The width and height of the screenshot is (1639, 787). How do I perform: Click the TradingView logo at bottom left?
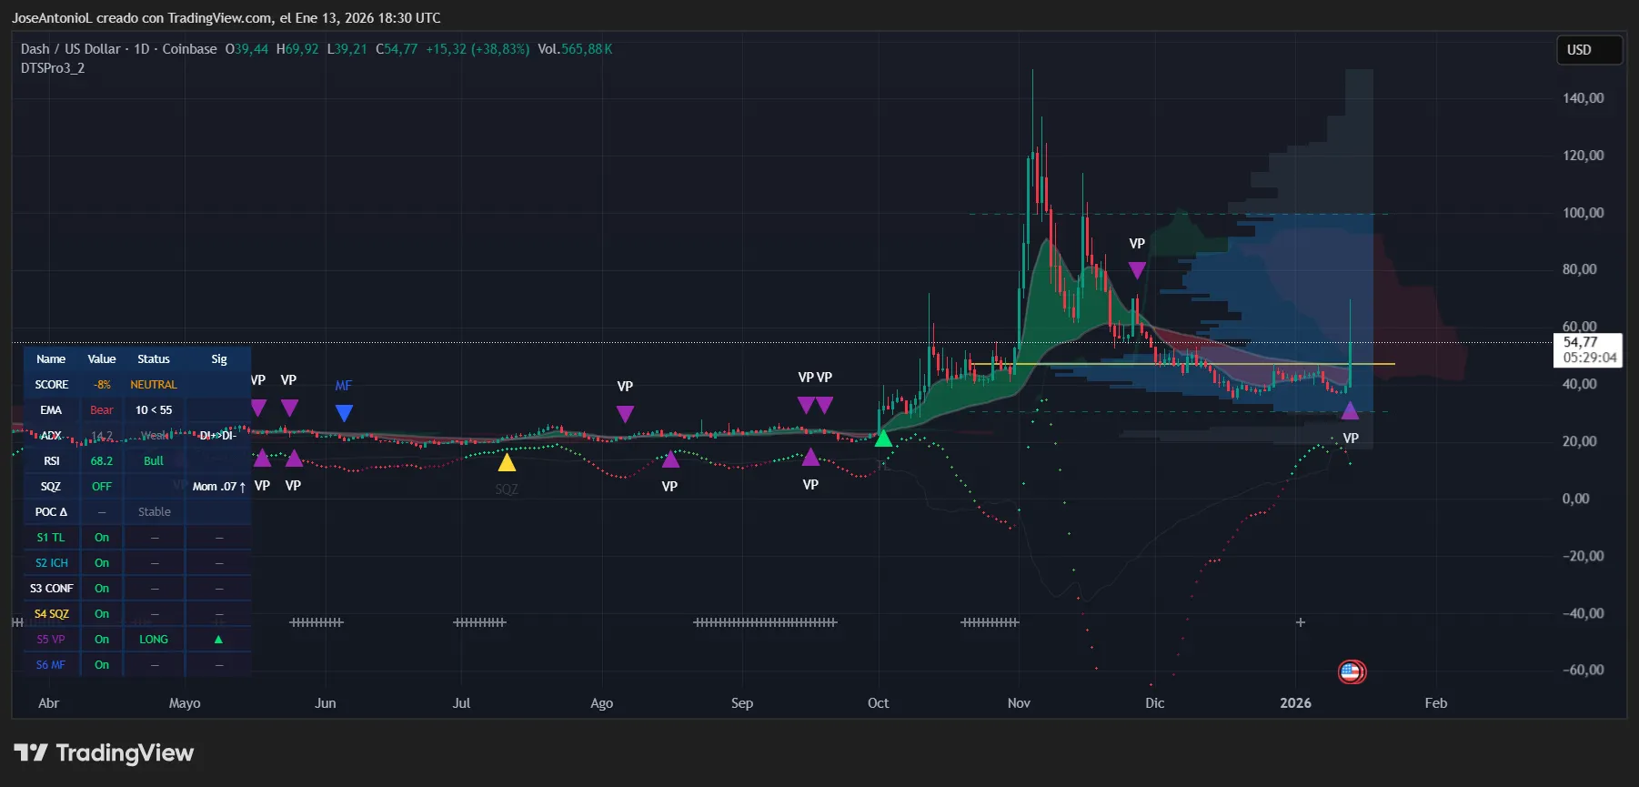[x=104, y=753]
